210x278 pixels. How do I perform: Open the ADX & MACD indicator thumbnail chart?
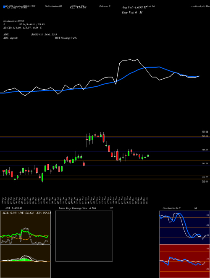pos(25,227)
